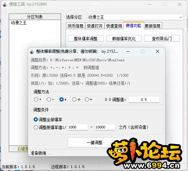Expand the 选择分区 dropdown arrow
Image resolution: width=188 pixels, height=171 pixels.
(x=181, y=17)
